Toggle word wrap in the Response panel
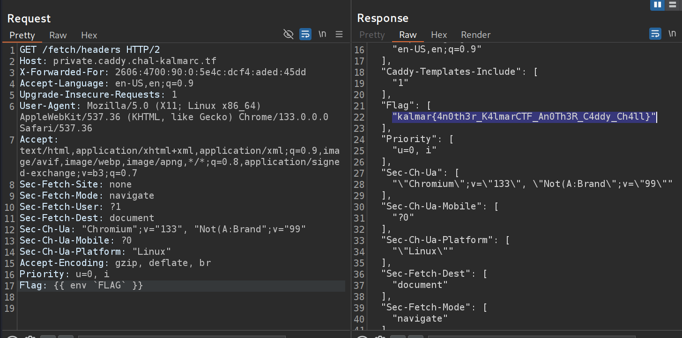Image resolution: width=682 pixels, height=338 pixels. pyautogui.click(x=655, y=34)
